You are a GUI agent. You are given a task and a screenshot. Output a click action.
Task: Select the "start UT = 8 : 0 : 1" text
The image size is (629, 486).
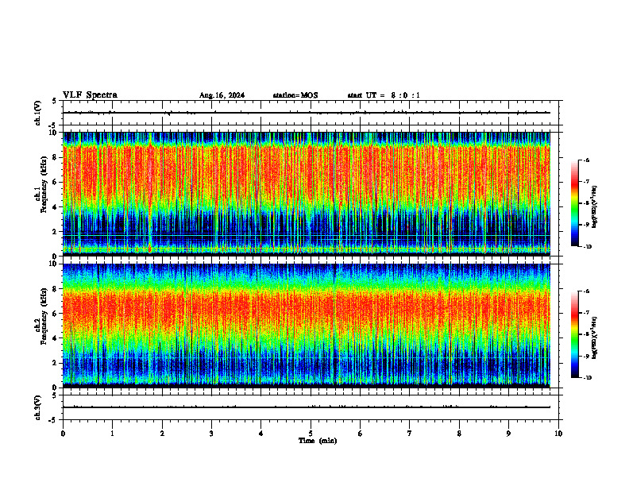[384, 95]
